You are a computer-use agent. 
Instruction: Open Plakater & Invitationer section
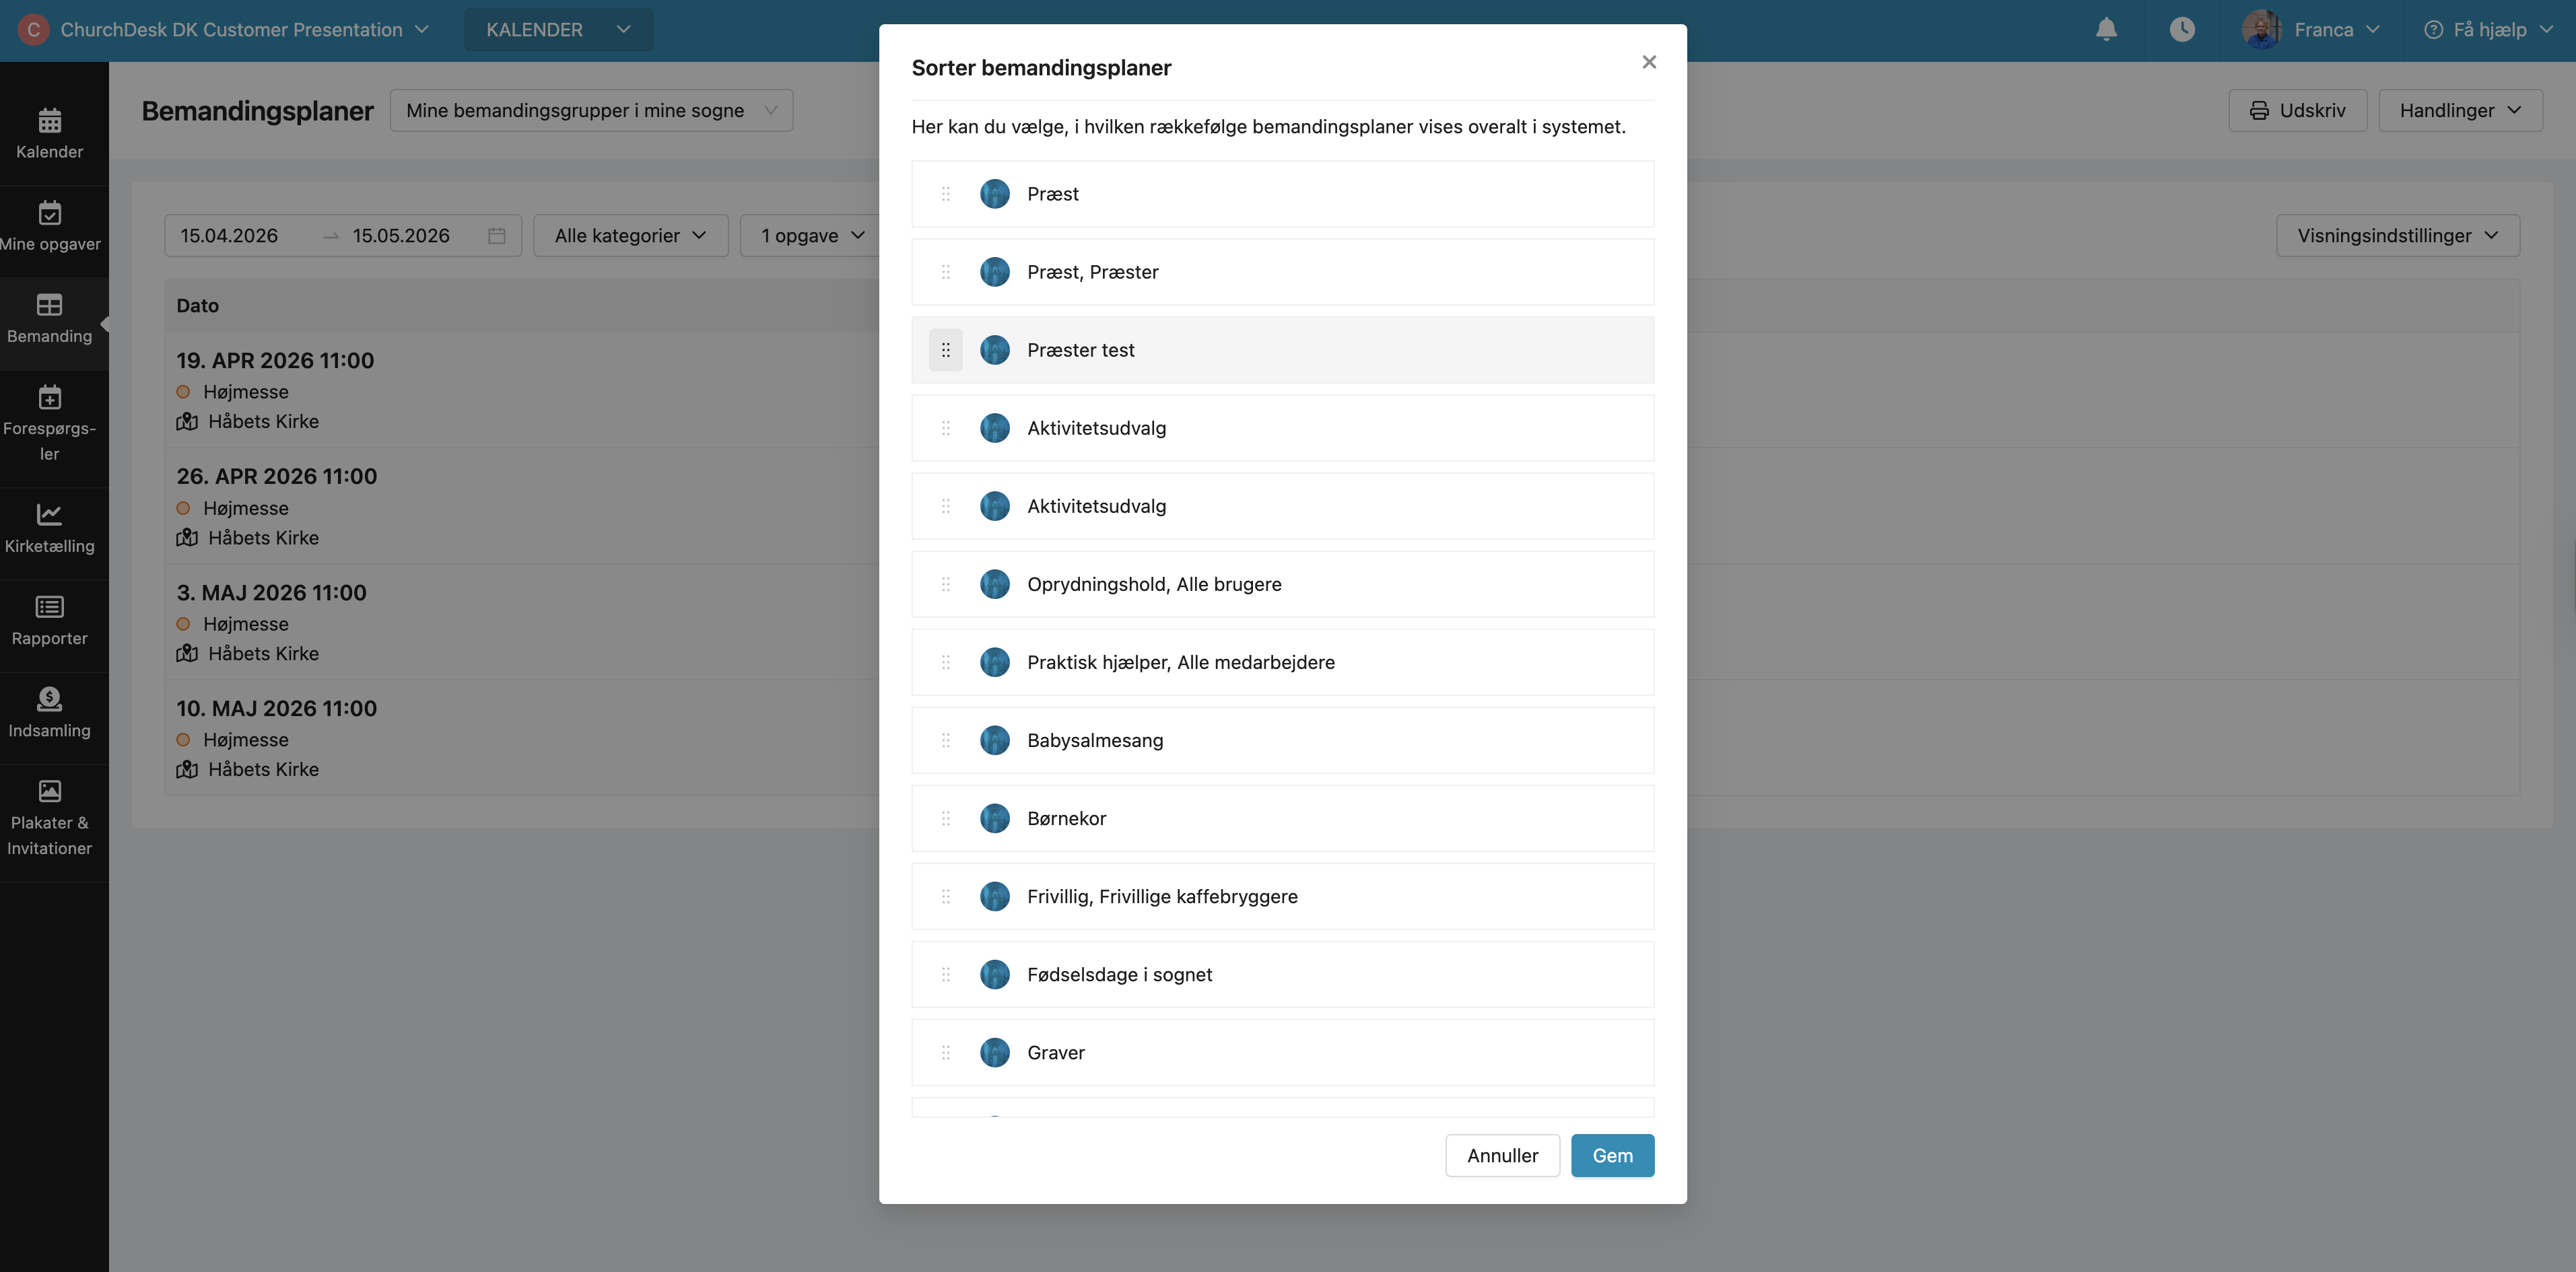[x=50, y=819]
